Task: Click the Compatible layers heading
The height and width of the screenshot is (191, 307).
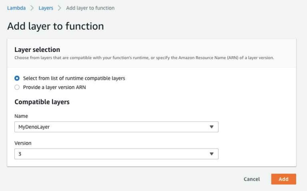Action: [42, 102]
